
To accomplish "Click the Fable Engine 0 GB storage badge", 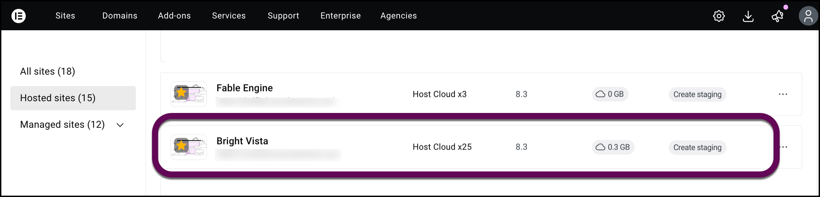I will tap(610, 94).
